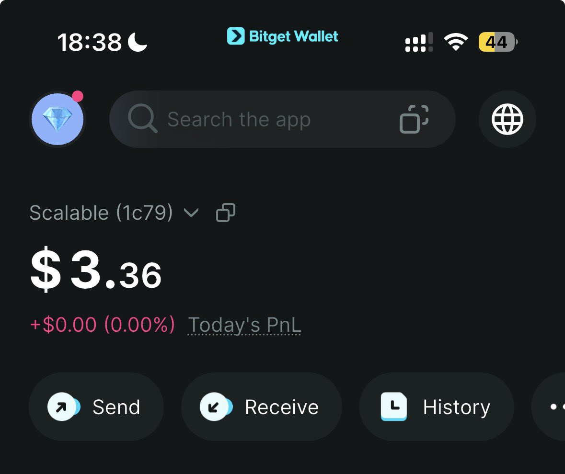Tap the +$0.00 (0.00%) change value
565x474 pixels.
(102, 326)
